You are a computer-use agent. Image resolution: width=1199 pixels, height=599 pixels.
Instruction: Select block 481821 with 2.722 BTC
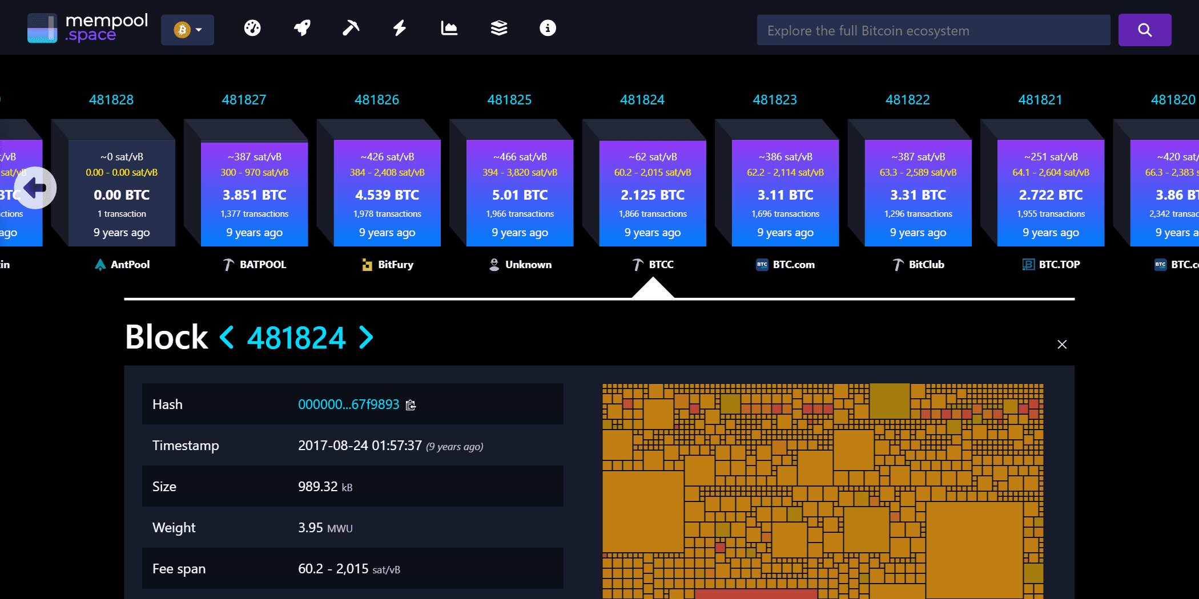click(x=1051, y=193)
